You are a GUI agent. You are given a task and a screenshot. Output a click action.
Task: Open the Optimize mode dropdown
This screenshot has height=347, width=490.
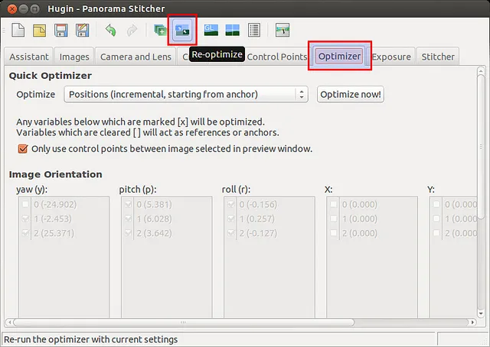pyautogui.click(x=185, y=94)
